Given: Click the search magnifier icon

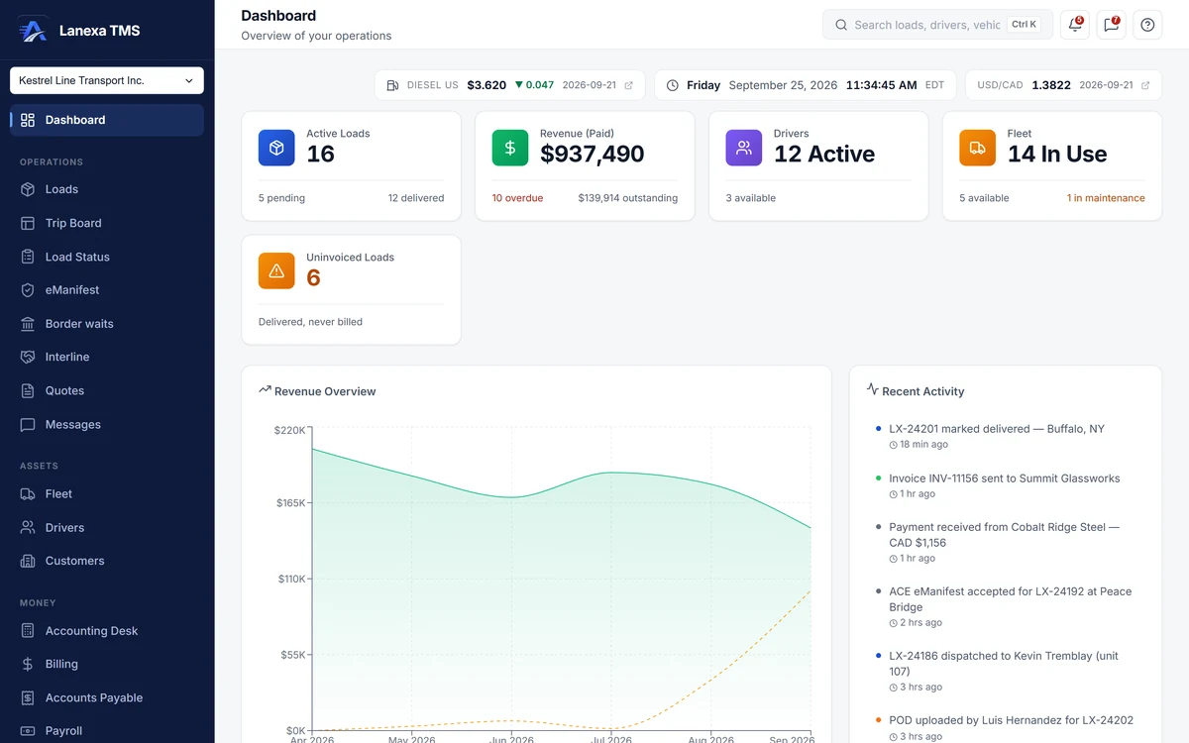Looking at the screenshot, I should [841, 25].
